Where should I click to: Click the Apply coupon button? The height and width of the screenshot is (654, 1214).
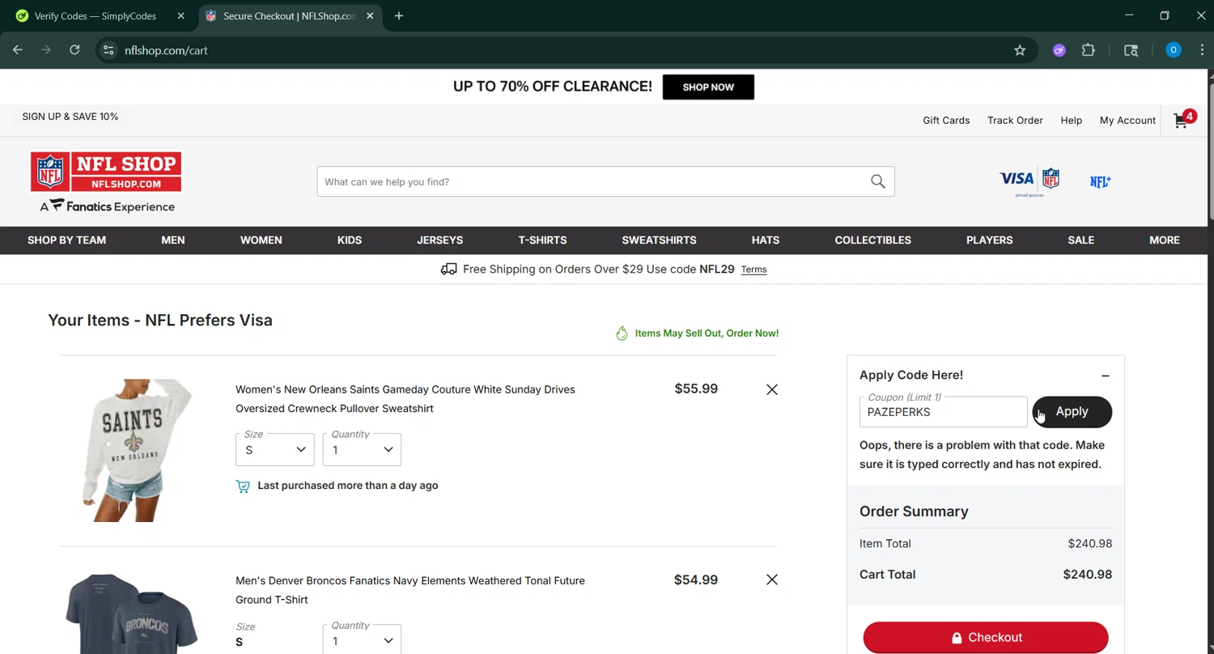[x=1072, y=411]
